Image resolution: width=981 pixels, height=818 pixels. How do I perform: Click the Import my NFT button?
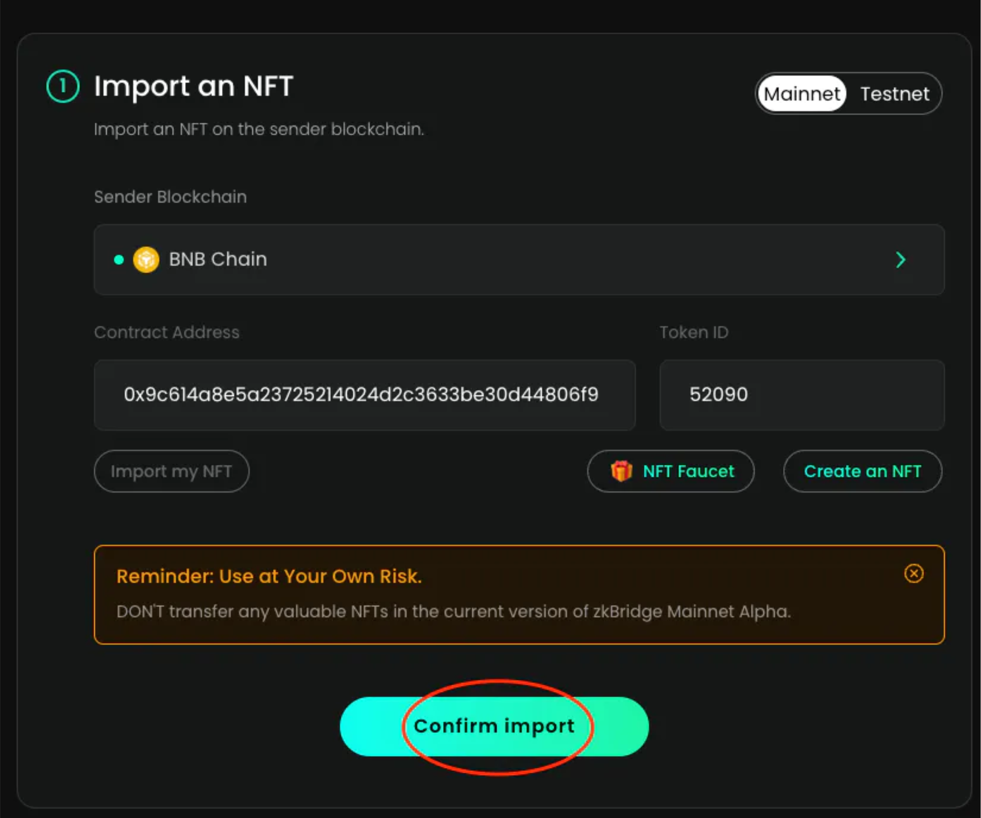[171, 471]
